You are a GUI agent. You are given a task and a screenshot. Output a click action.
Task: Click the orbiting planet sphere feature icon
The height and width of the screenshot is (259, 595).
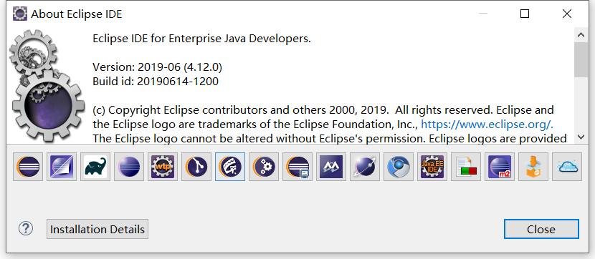coord(365,167)
